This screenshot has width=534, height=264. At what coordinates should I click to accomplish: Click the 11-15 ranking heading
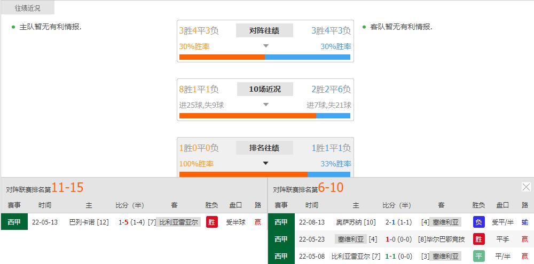67,187
